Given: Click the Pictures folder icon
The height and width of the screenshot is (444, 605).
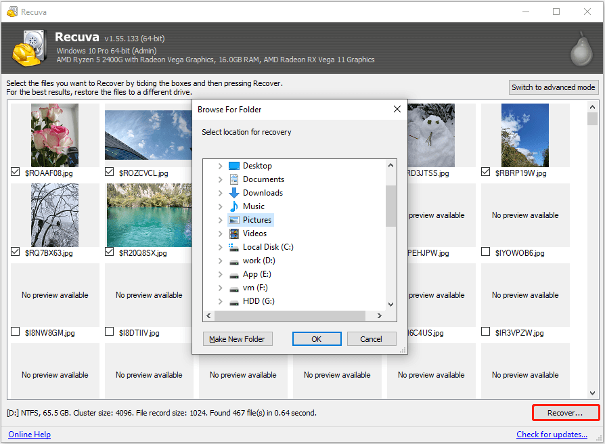Looking at the screenshot, I should [x=234, y=220].
